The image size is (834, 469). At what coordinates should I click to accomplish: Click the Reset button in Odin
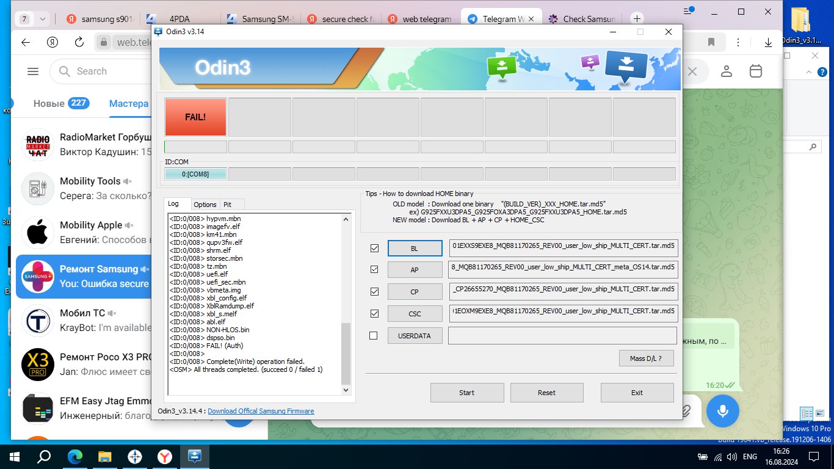click(x=547, y=393)
